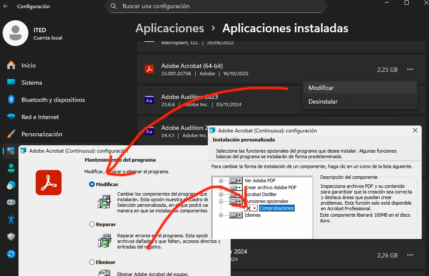Select Ver Adobe PDF tree item
The height and width of the screenshot is (276, 429).
[x=260, y=181]
